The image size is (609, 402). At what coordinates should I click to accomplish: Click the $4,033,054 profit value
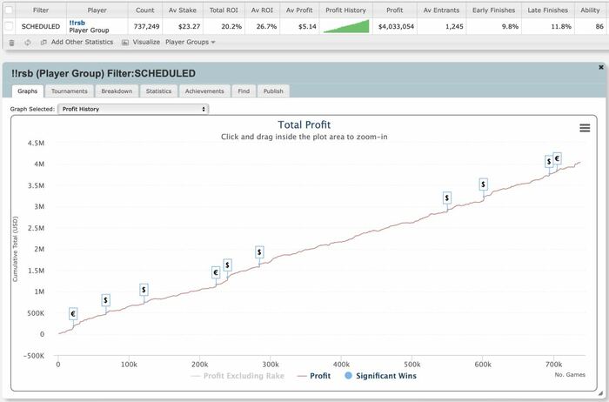[396, 26]
